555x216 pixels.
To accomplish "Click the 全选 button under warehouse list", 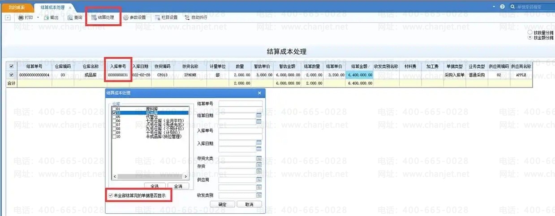I will coord(155,186).
